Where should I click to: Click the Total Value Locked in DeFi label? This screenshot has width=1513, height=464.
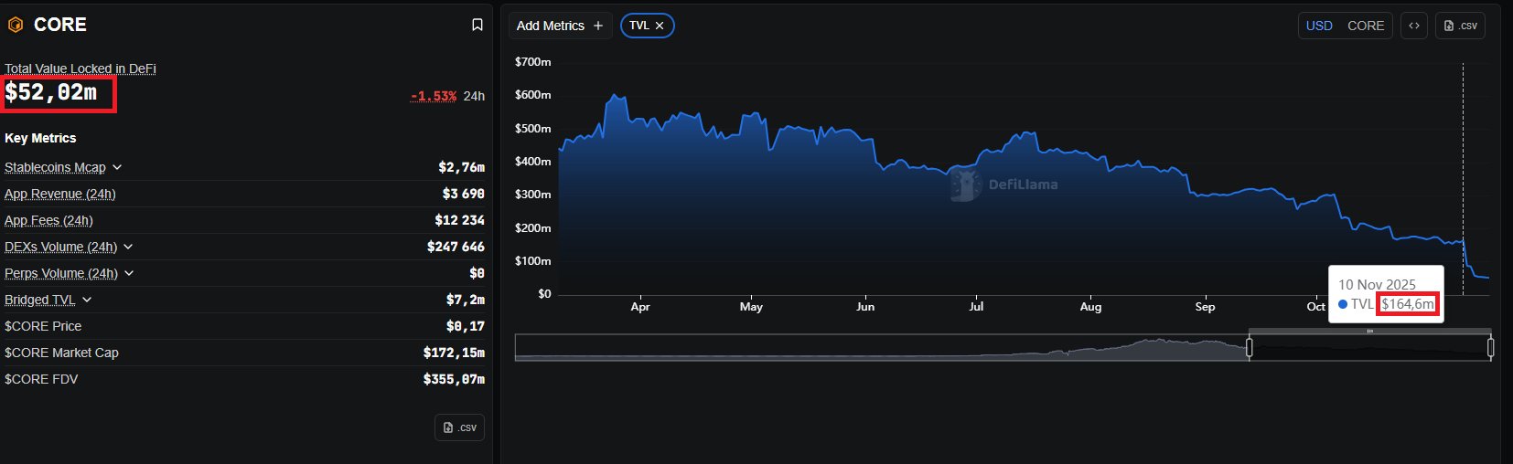pyautogui.click(x=80, y=69)
